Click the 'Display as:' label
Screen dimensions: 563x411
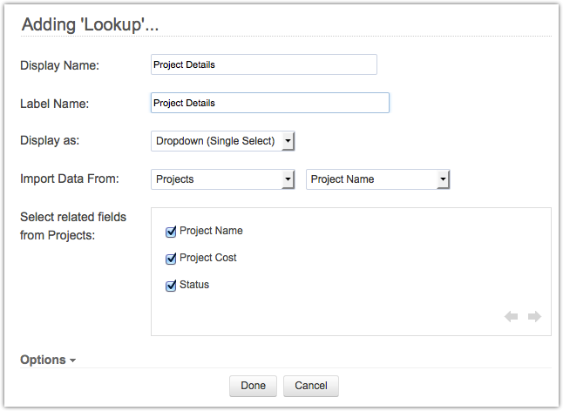point(49,140)
